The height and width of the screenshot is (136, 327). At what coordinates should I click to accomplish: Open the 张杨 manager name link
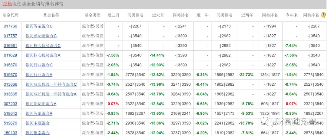[x=7, y=4]
